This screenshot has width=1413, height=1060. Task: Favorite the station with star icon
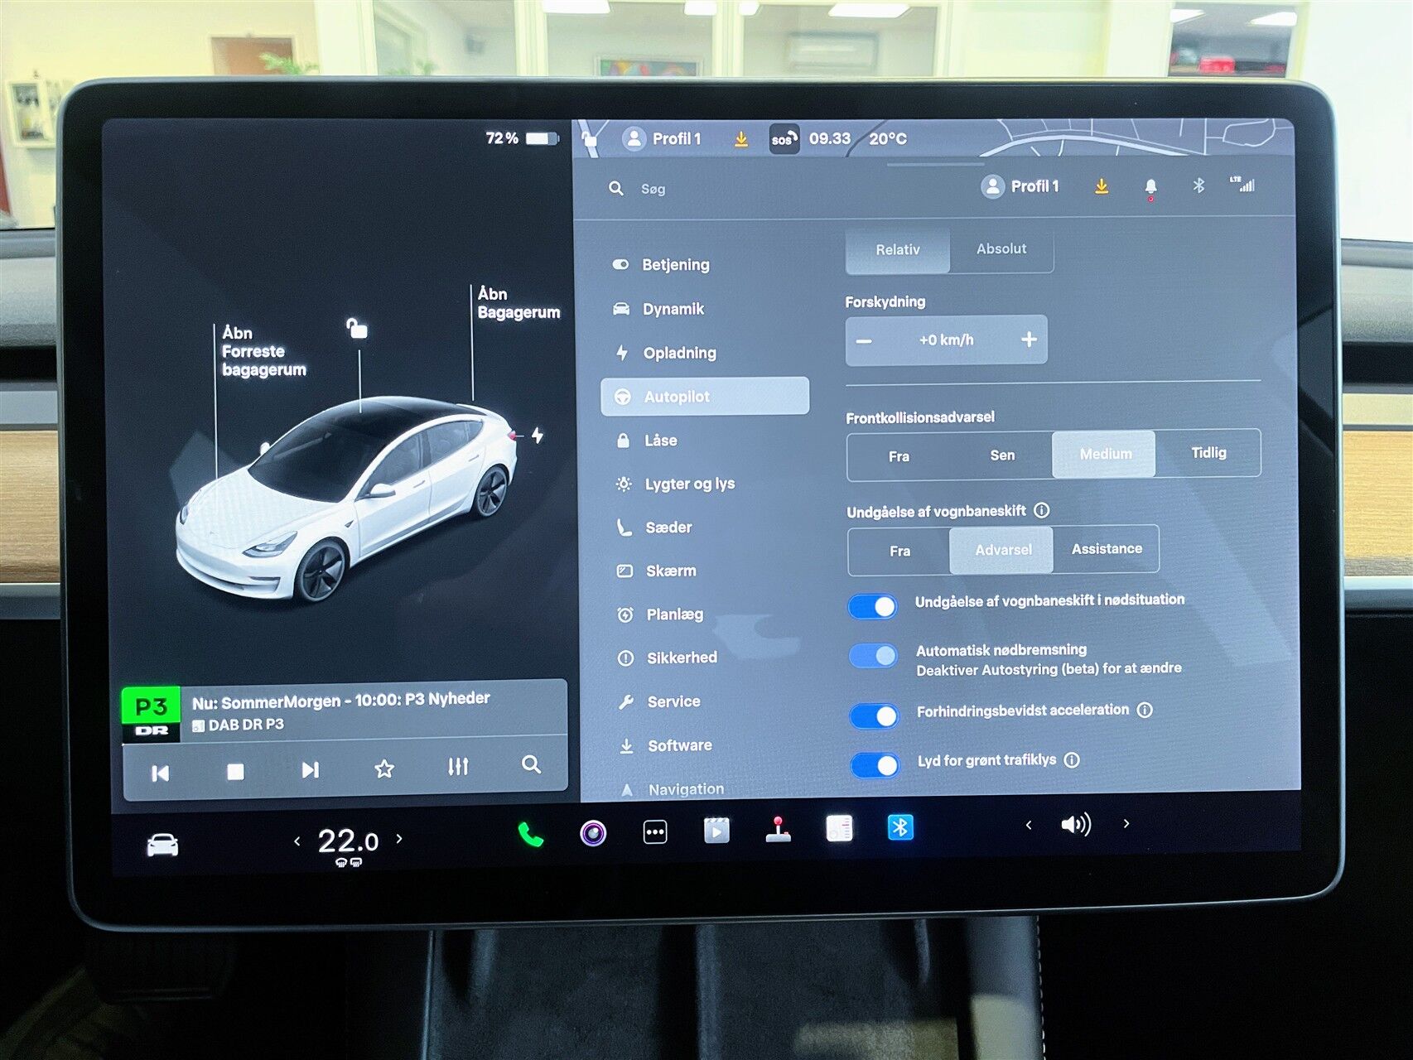384,769
